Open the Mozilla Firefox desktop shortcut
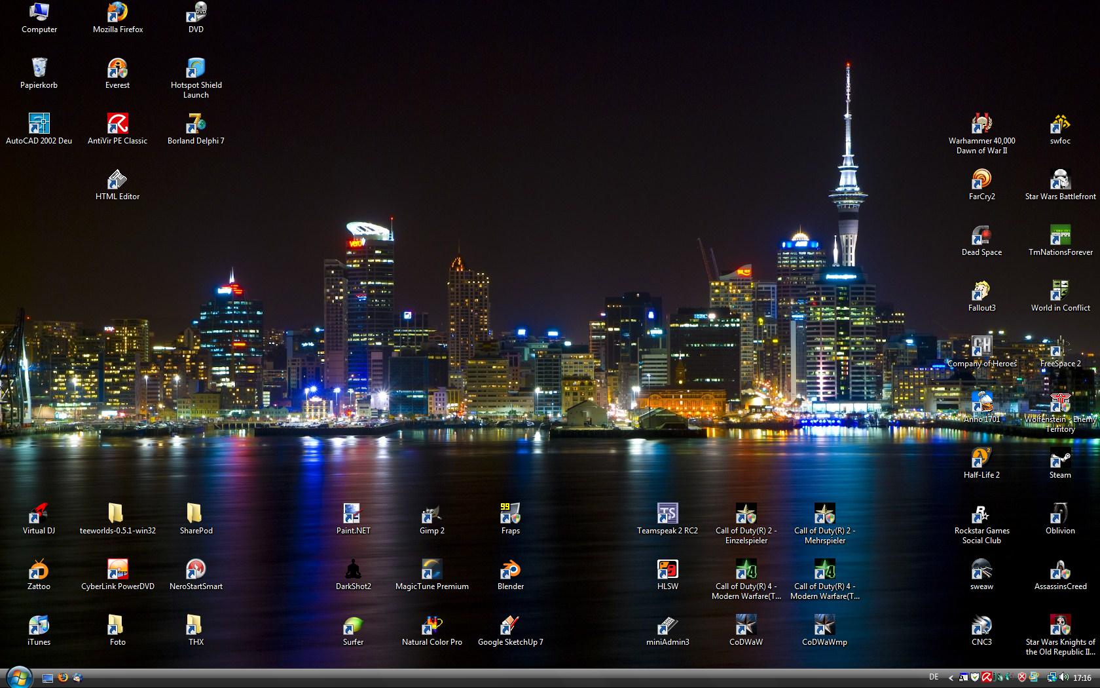Image resolution: width=1100 pixels, height=688 pixels. (117, 12)
